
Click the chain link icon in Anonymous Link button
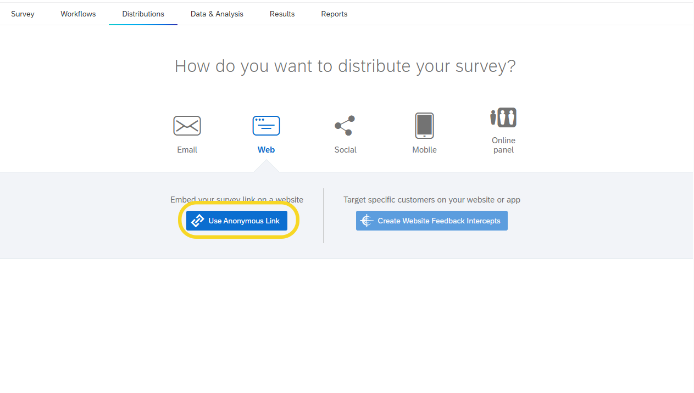[197, 221]
